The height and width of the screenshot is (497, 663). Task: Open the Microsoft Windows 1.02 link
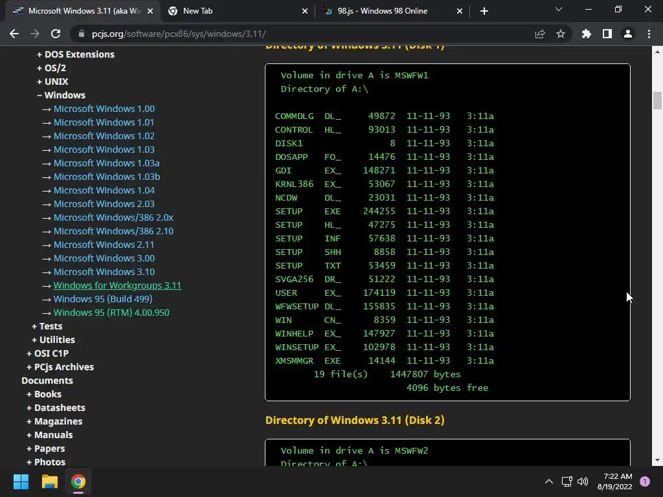point(104,136)
